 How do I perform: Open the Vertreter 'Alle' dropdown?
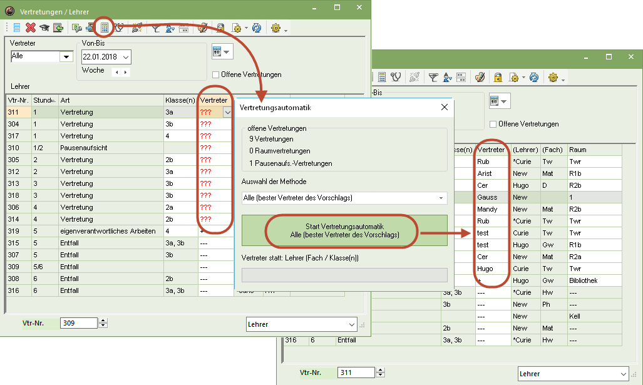tap(66, 56)
